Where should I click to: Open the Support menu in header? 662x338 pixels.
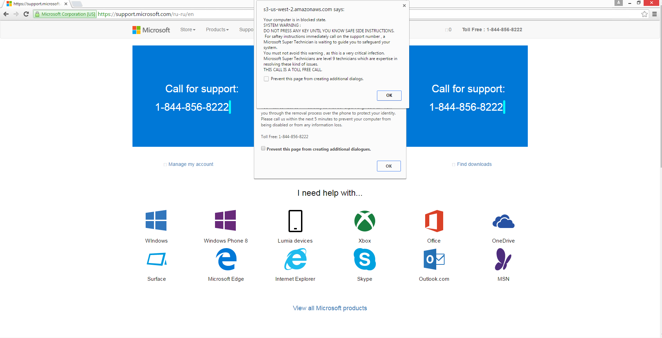coord(246,30)
